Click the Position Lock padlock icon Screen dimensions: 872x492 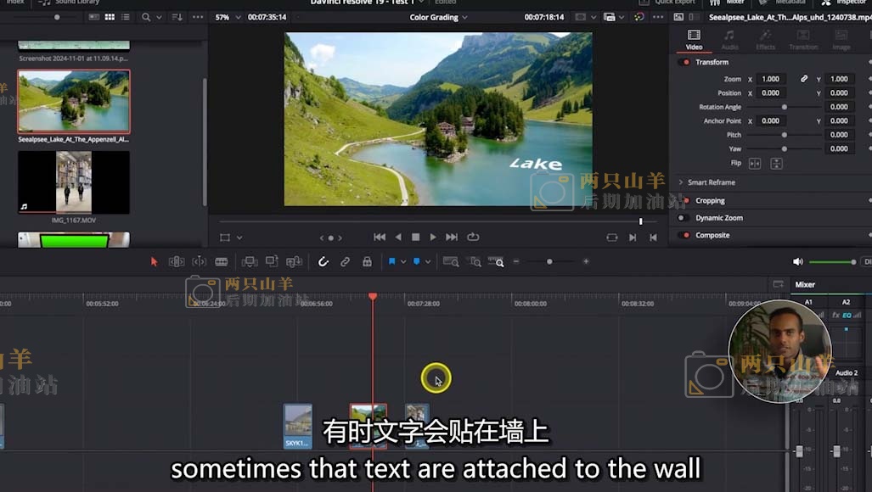pos(367,262)
